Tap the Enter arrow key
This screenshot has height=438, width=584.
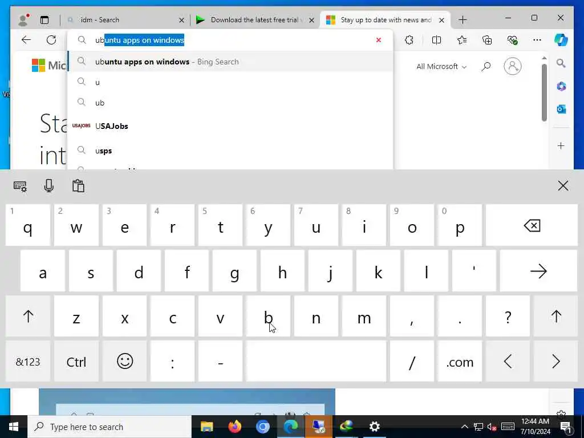(538, 271)
